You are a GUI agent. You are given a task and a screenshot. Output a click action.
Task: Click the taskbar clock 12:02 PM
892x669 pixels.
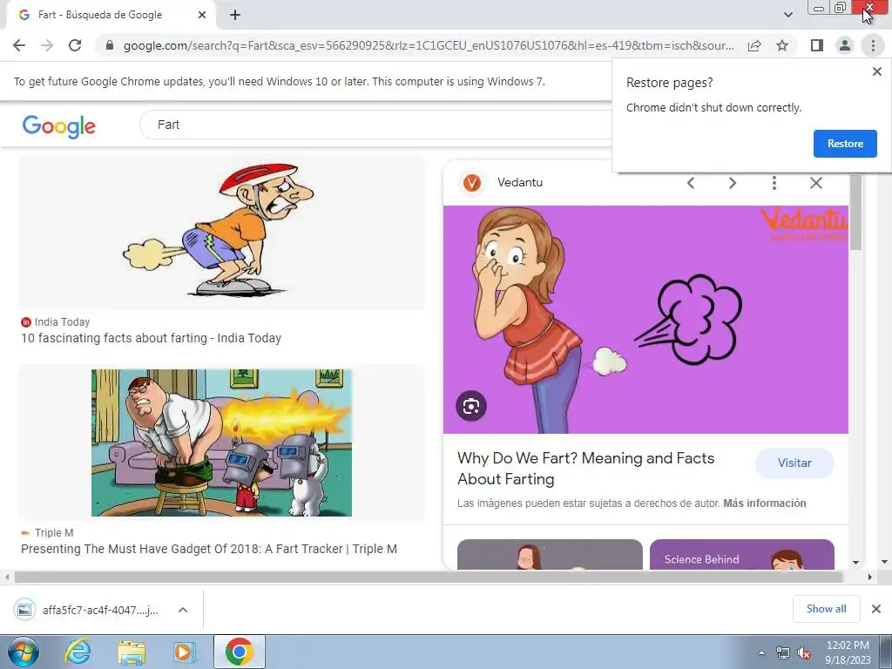[x=848, y=645]
